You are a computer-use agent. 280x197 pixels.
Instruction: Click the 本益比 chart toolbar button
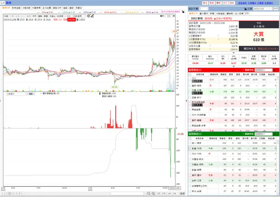point(52,16)
